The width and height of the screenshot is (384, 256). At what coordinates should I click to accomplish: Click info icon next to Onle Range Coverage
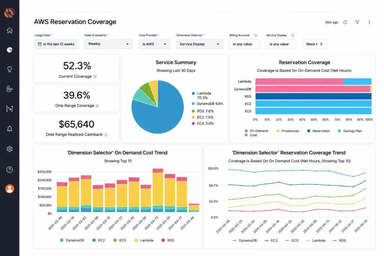pos(97,106)
